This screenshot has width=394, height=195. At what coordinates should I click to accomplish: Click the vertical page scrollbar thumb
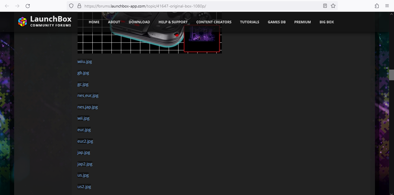click(x=391, y=75)
